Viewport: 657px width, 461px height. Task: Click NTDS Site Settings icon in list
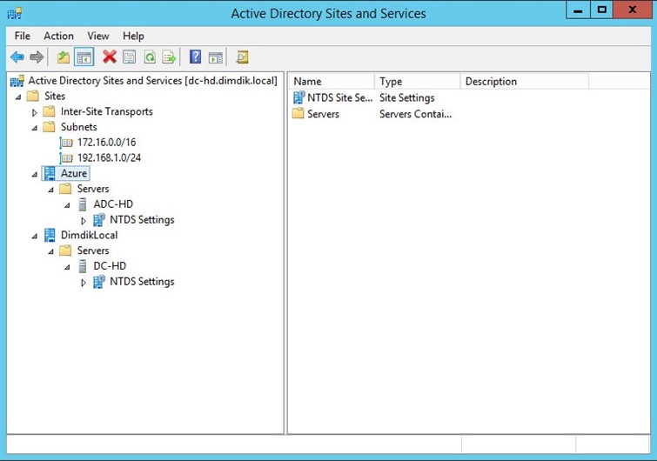click(x=298, y=97)
